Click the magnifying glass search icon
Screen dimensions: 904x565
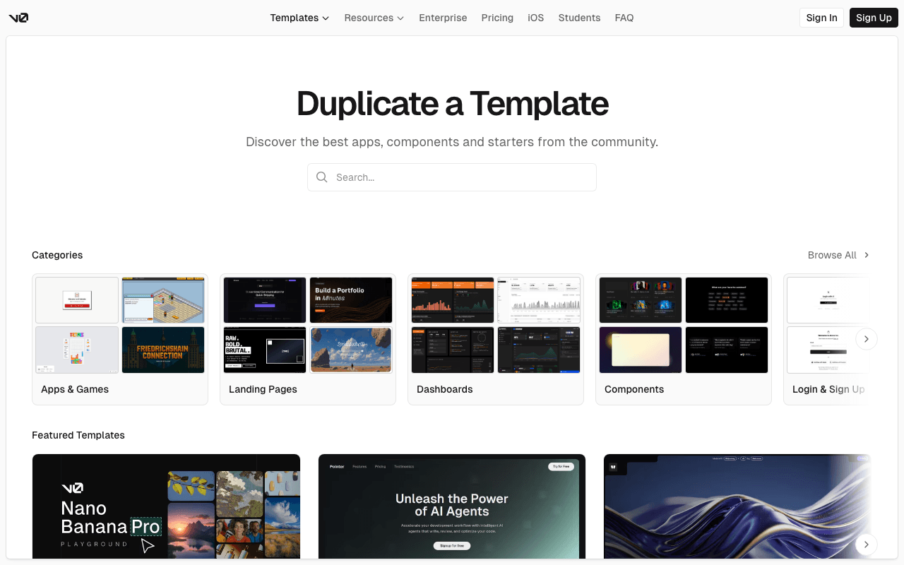point(322,177)
